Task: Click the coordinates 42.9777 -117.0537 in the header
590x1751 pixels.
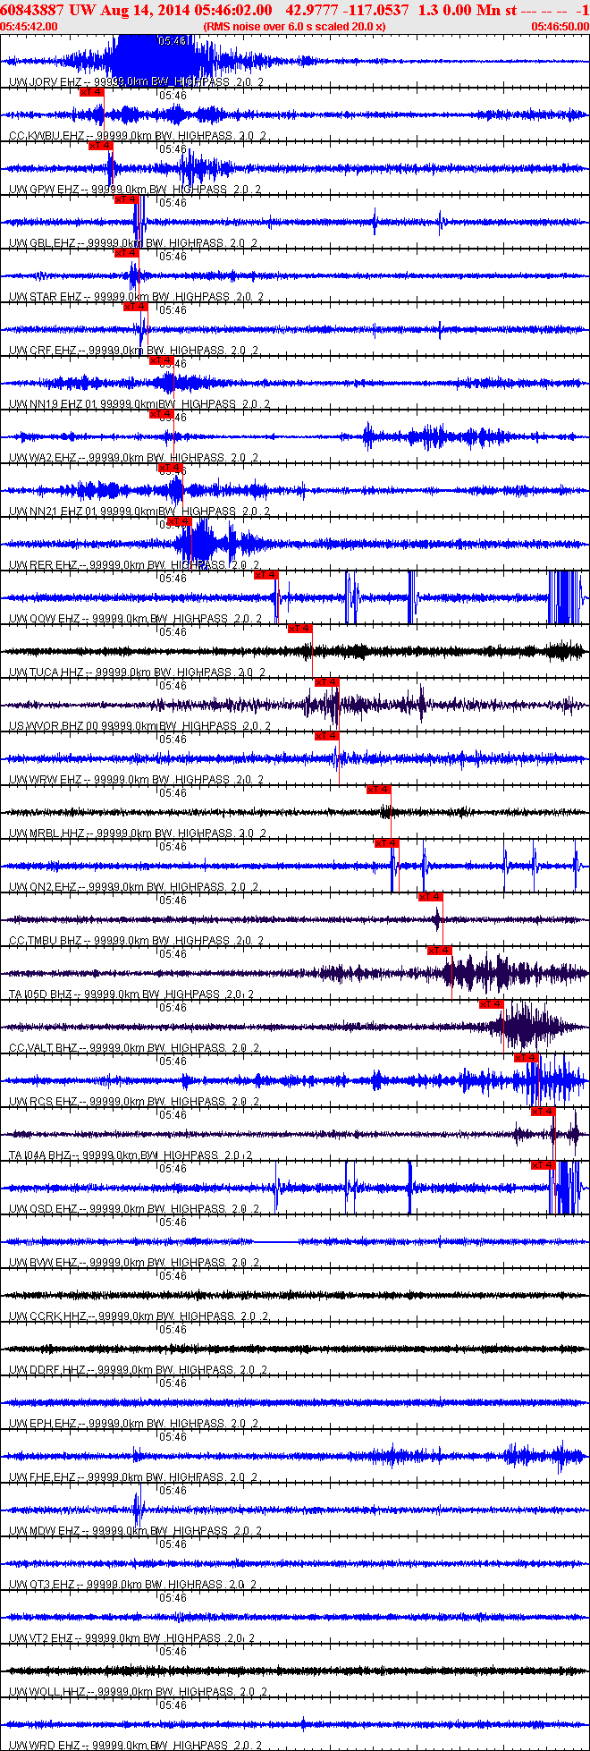Action: point(347,10)
